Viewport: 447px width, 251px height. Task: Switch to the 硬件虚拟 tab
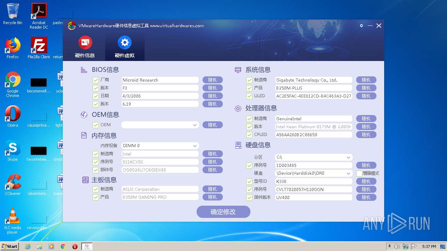coord(125,47)
